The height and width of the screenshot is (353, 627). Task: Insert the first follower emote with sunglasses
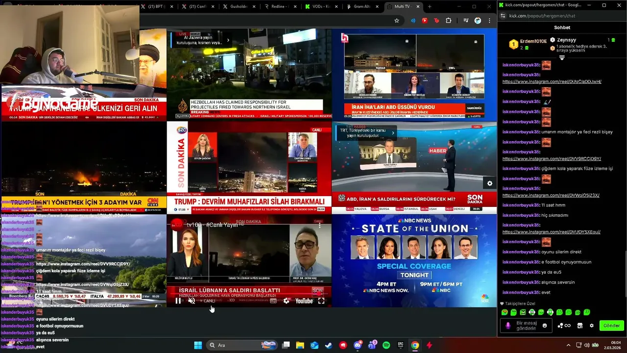point(505,312)
